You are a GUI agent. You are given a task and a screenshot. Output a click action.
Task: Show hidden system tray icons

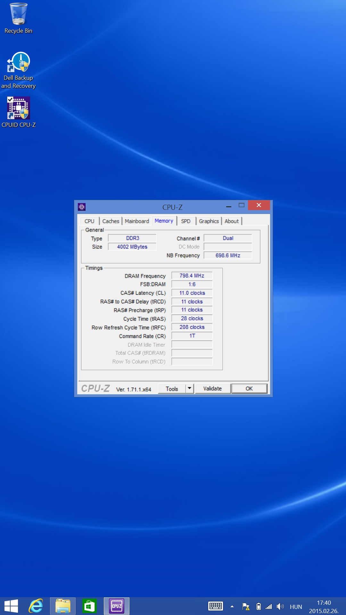[232, 606]
